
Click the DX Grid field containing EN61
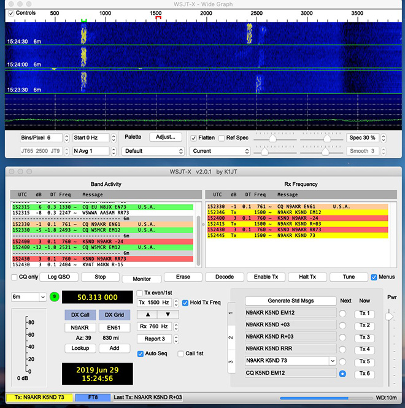(114, 328)
